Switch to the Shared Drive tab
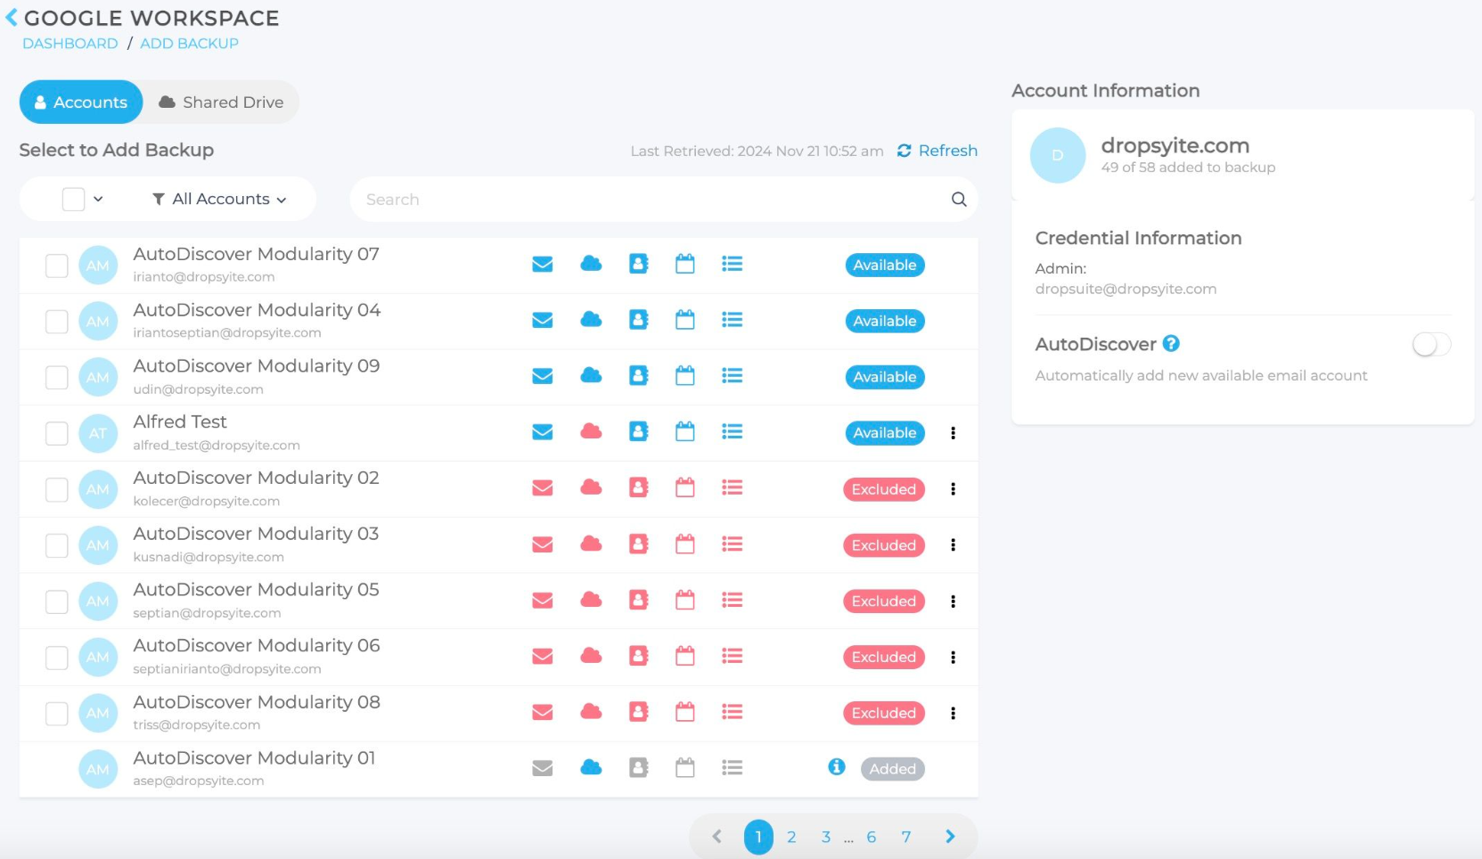 [x=221, y=102]
